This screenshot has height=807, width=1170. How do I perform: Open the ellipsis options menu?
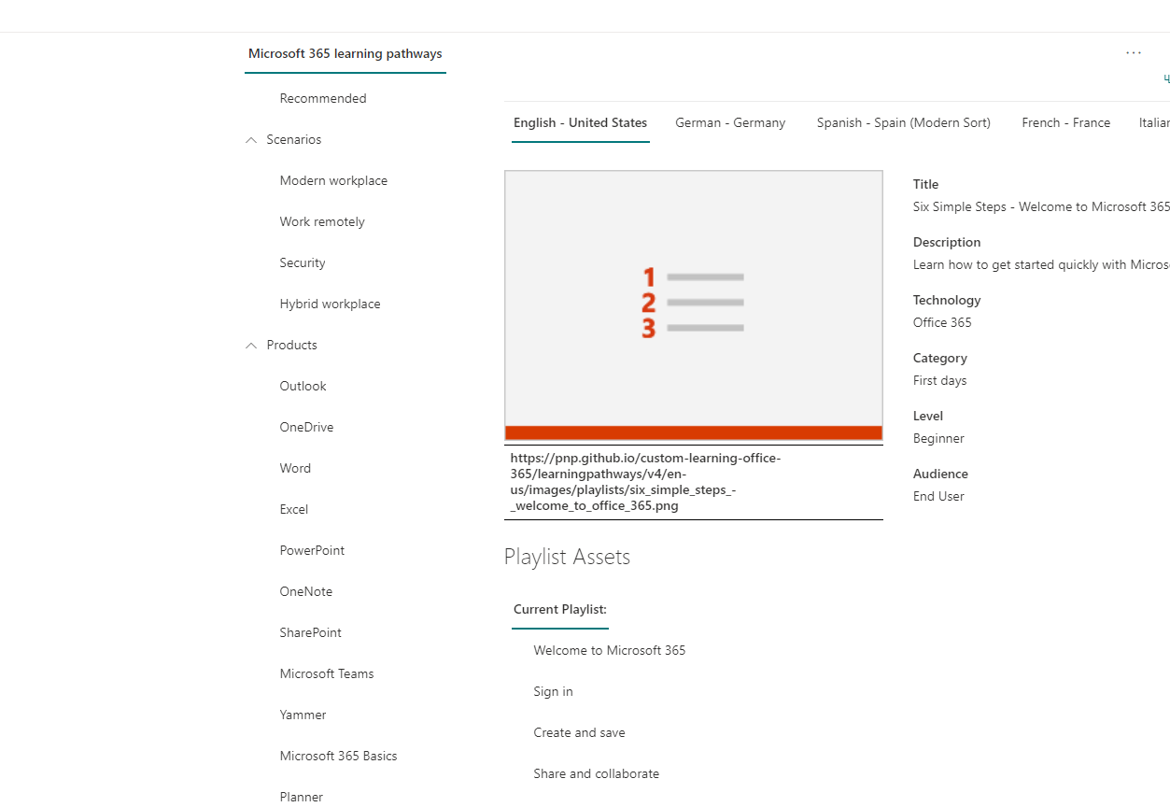(x=1133, y=52)
